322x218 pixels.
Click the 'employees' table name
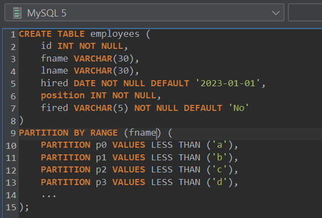115,34
